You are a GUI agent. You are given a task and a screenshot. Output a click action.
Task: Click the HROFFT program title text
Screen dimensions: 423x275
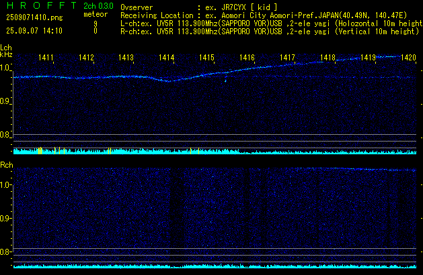[x=42, y=5]
